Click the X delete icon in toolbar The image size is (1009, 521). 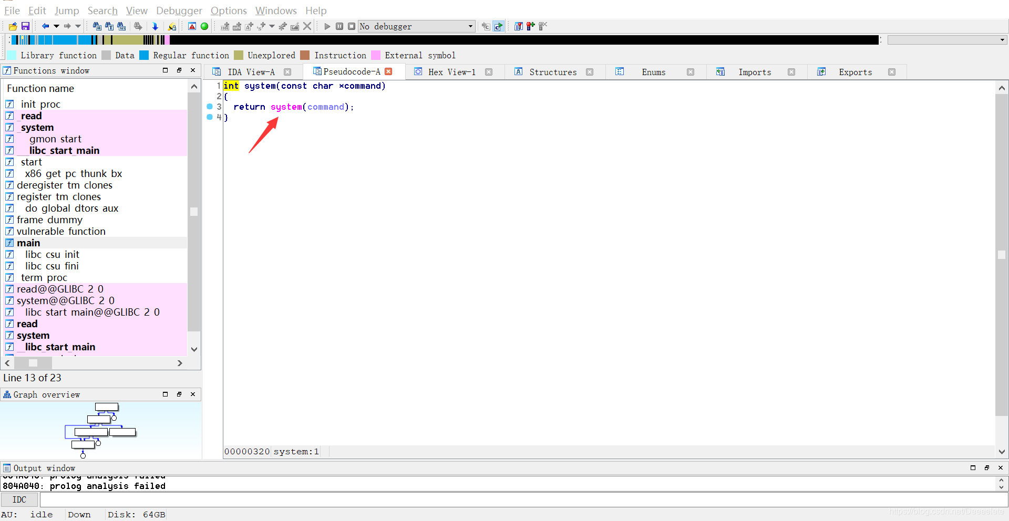pos(307,26)
